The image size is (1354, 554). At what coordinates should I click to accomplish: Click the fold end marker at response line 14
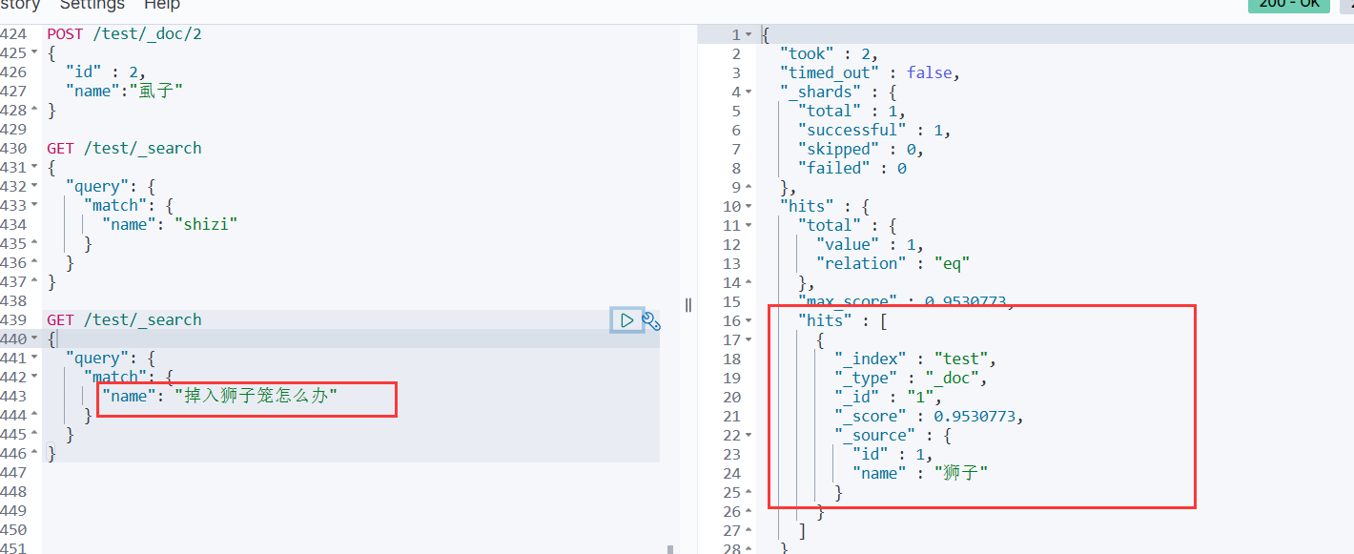[749, 282]
